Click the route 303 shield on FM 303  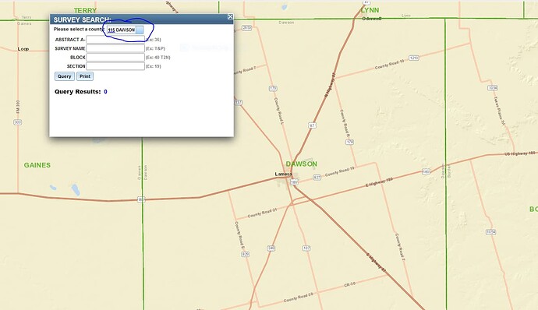pyautogui.click(x=17, y=122)
